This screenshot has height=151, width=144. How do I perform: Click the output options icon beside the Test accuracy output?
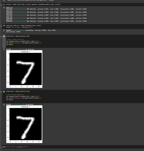coord(4,30)
